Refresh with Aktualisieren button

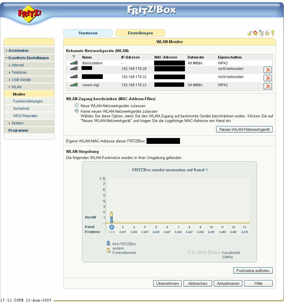point(228,283)
